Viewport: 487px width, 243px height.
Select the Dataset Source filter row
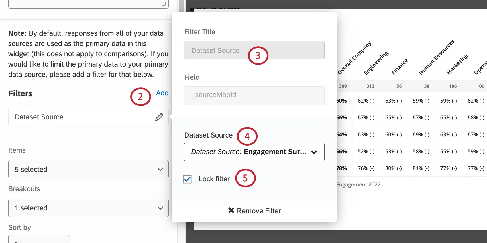80,117
